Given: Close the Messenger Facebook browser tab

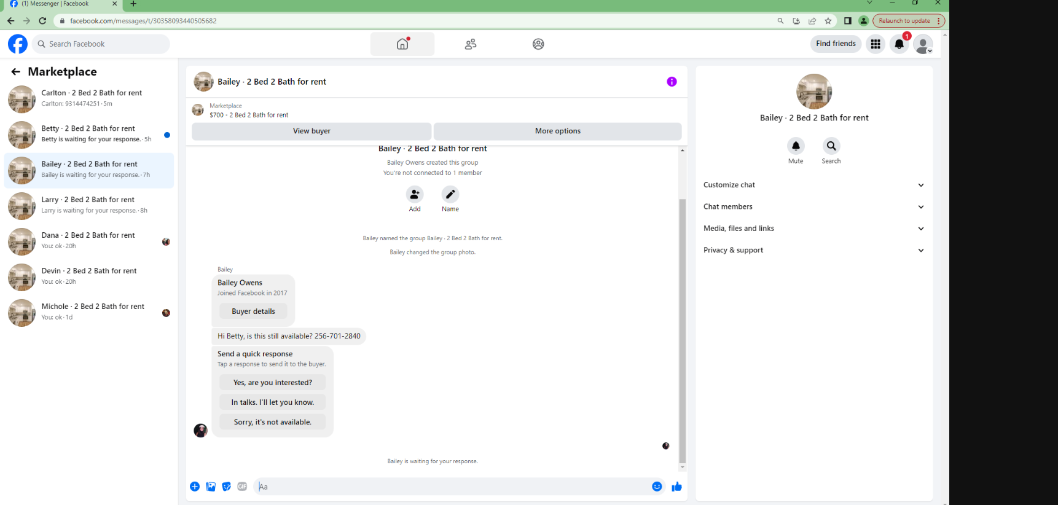Looking at the screenshot, I should coord(114,4).
